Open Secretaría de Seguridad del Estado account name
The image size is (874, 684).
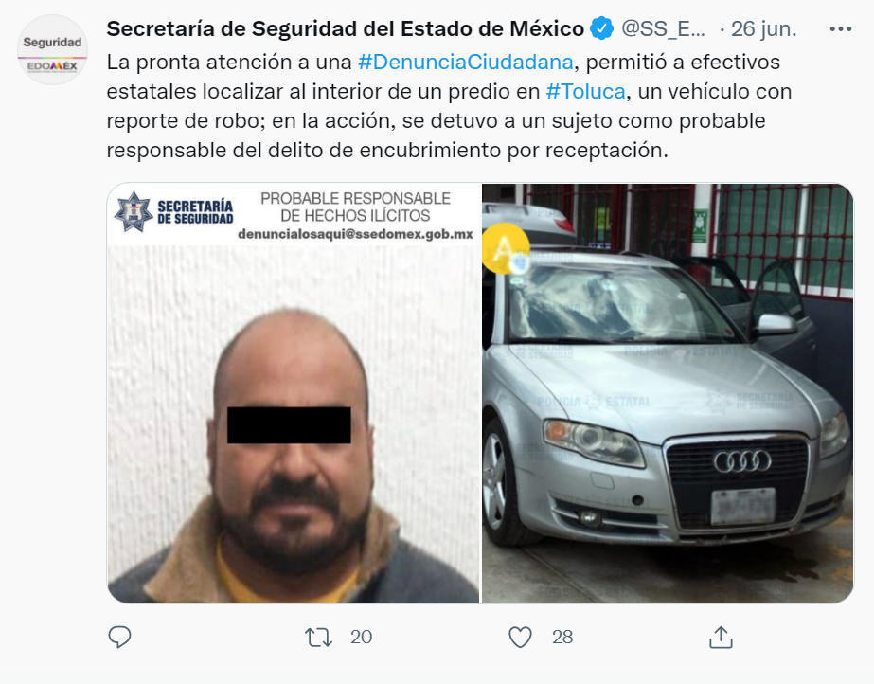[x=345, y=28]
